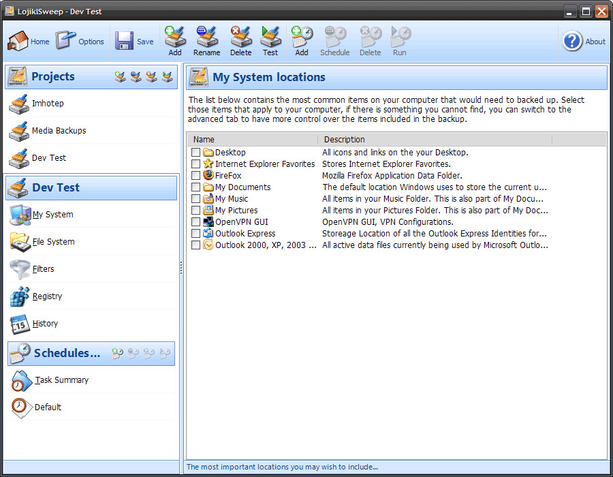Click small delete project icon in Projects header
Viewport: 613px width, 477px height.
[152, 76]
